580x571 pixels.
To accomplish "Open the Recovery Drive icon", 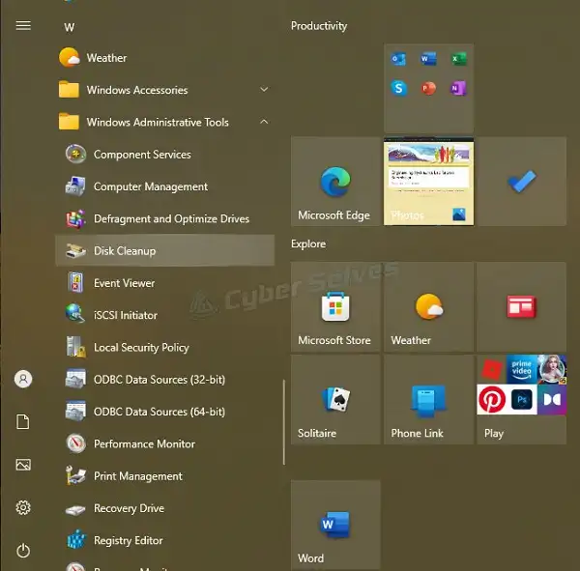I will [75, 509].
